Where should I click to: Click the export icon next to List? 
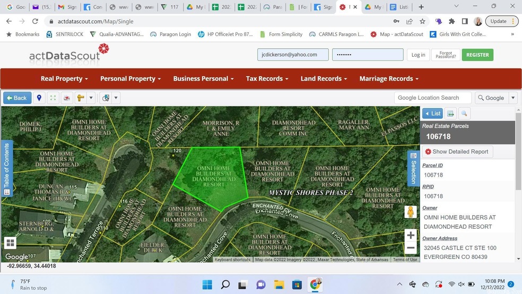(450, 114)
